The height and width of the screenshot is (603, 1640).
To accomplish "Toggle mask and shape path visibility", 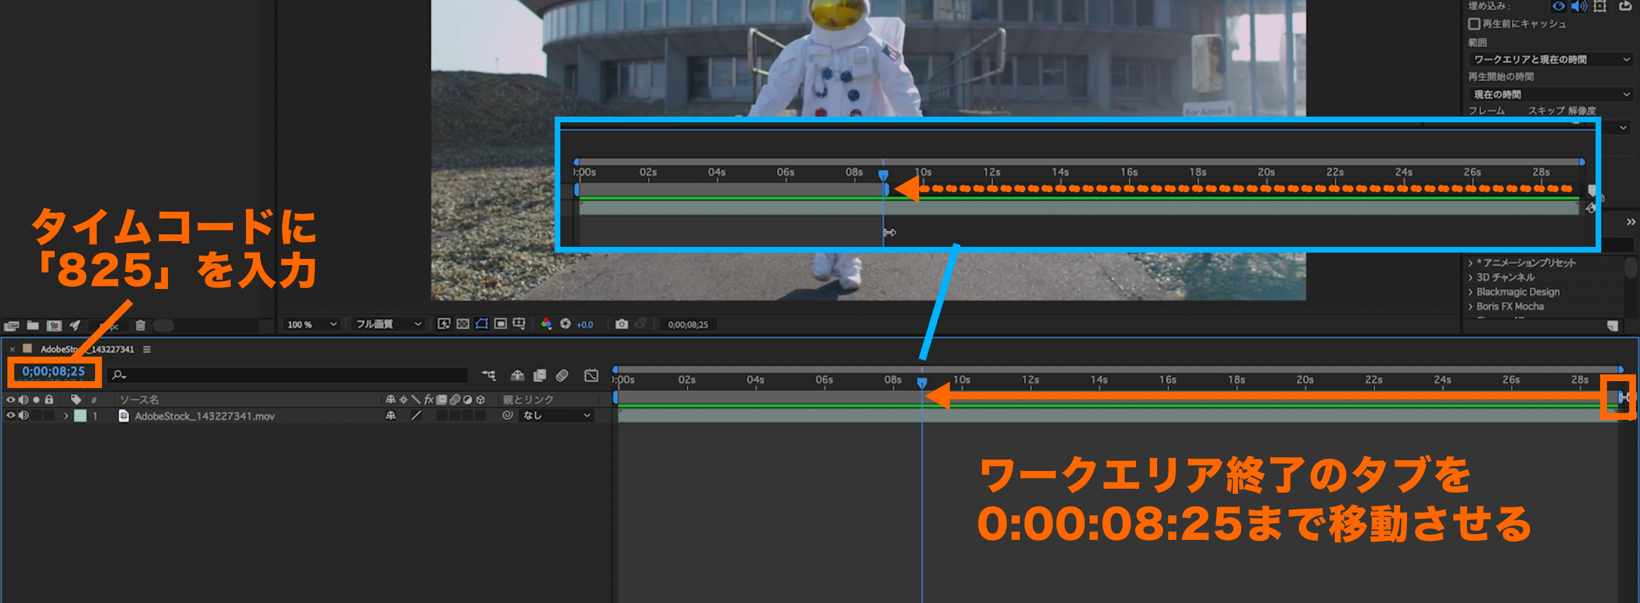I will coord(482,324).
